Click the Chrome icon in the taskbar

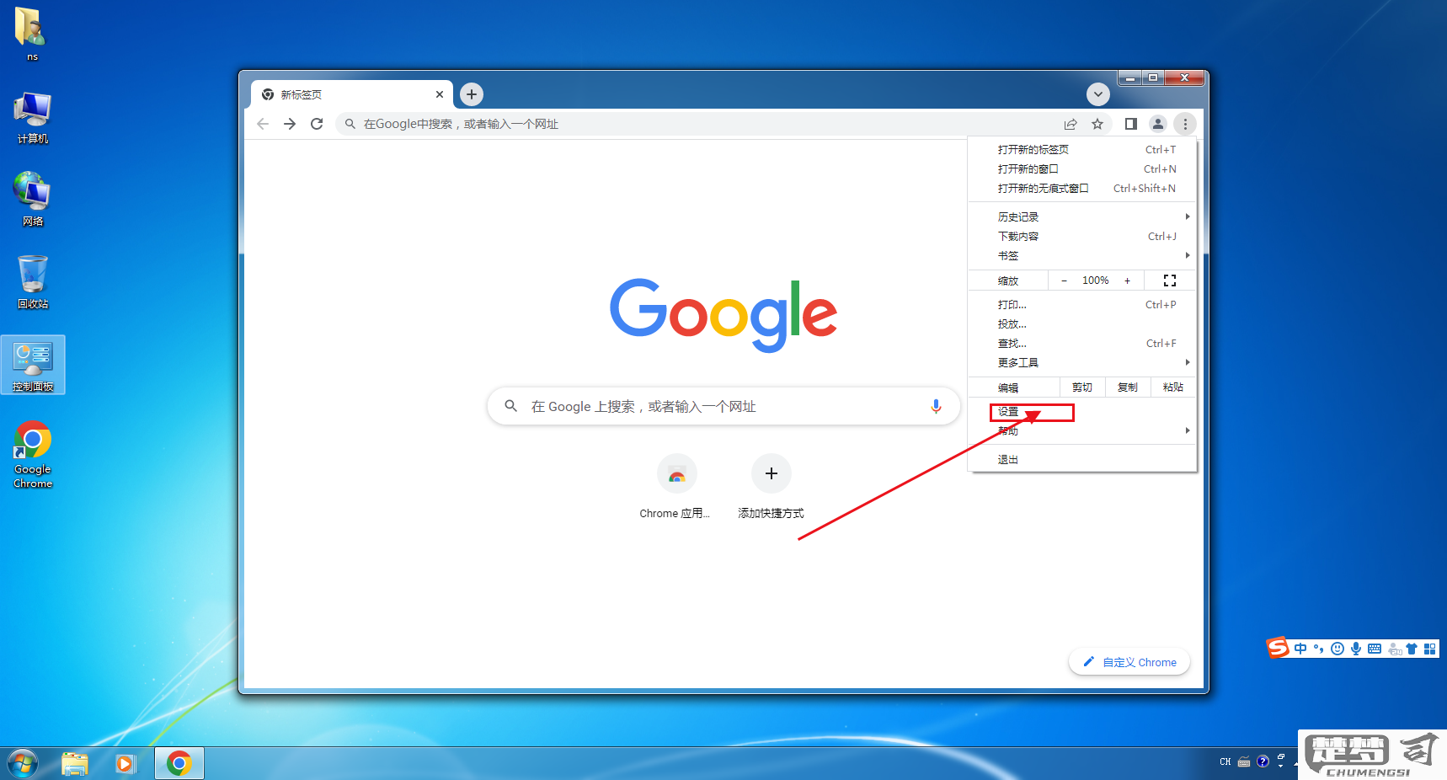pos(179,764)
